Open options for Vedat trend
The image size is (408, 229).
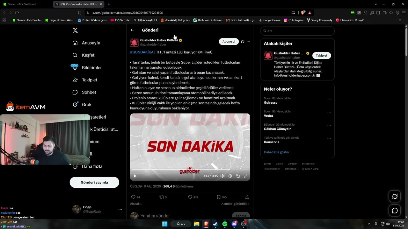[x=329, y=112]
